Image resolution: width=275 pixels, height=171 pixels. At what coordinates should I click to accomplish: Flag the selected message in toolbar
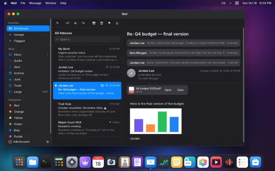point(109,23)
